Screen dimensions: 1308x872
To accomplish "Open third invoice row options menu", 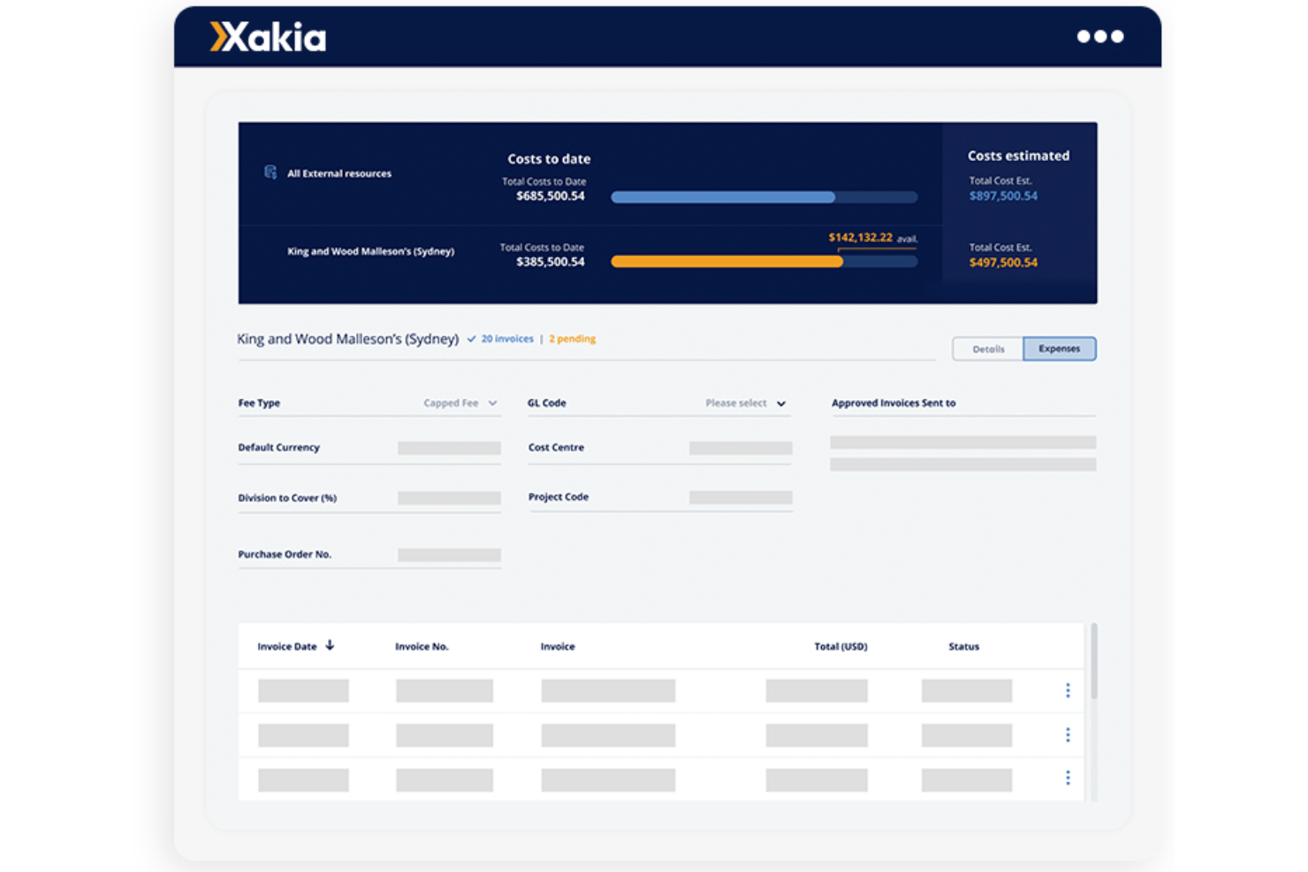I will [1068, 778].
